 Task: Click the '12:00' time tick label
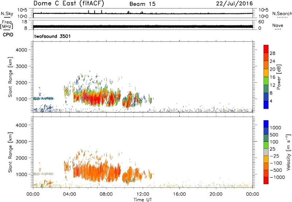[x=143, y=194]
